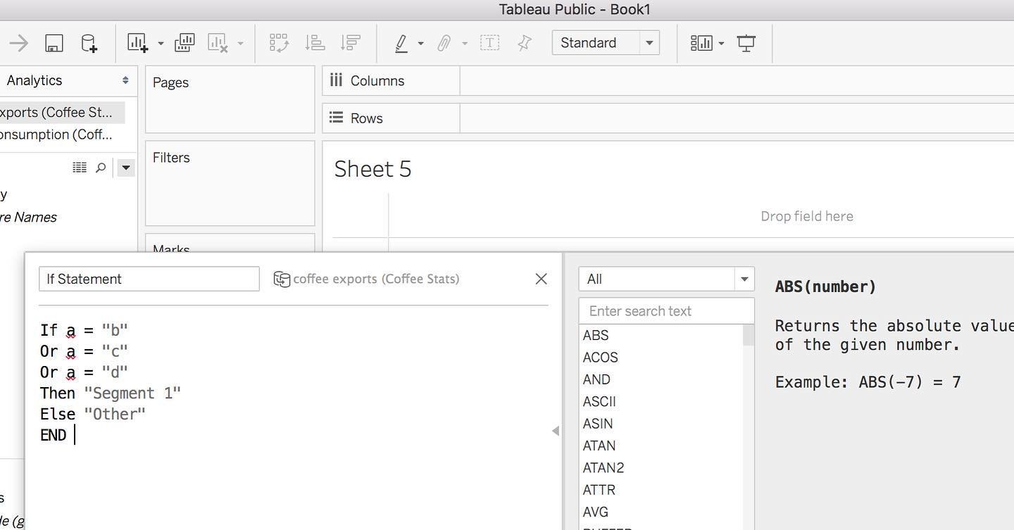This screenshot has width=1014, height=530.
Task: Open the Clear Sheet dropdown arrow
Action: 240,44
